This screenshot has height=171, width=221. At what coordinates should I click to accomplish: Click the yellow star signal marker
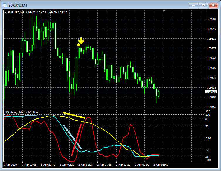click(78, 45)
